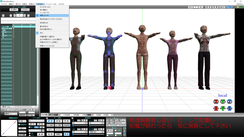Choose 重力設定(G) from physics menu
Screen dimensions: 244x137
tap(52, 26)
